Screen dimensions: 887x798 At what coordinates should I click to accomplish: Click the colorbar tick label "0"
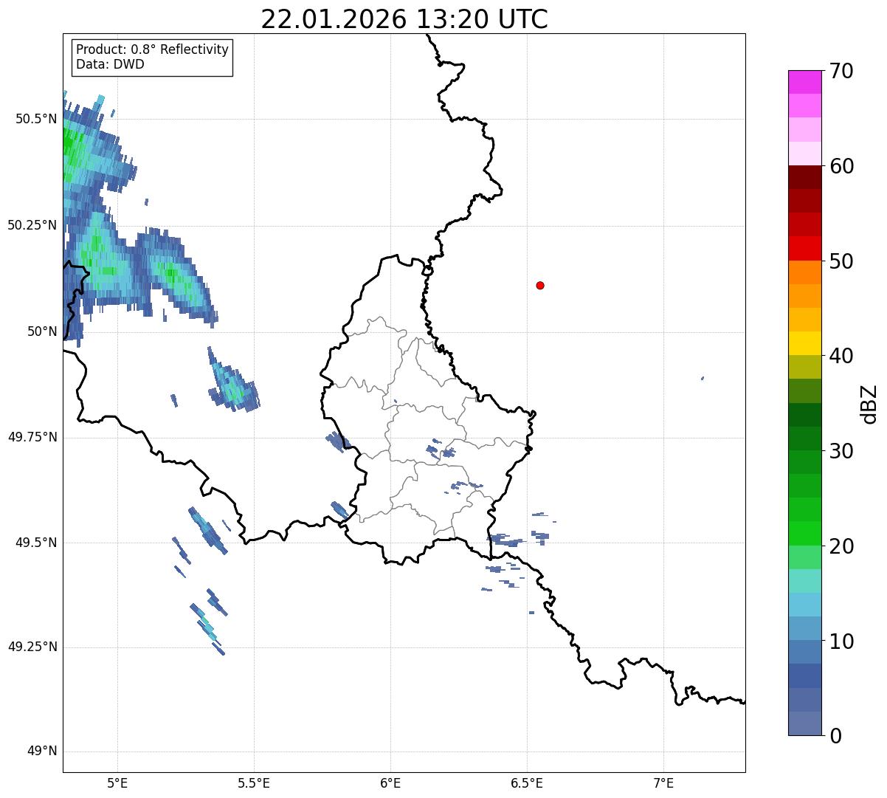[835, 736]
